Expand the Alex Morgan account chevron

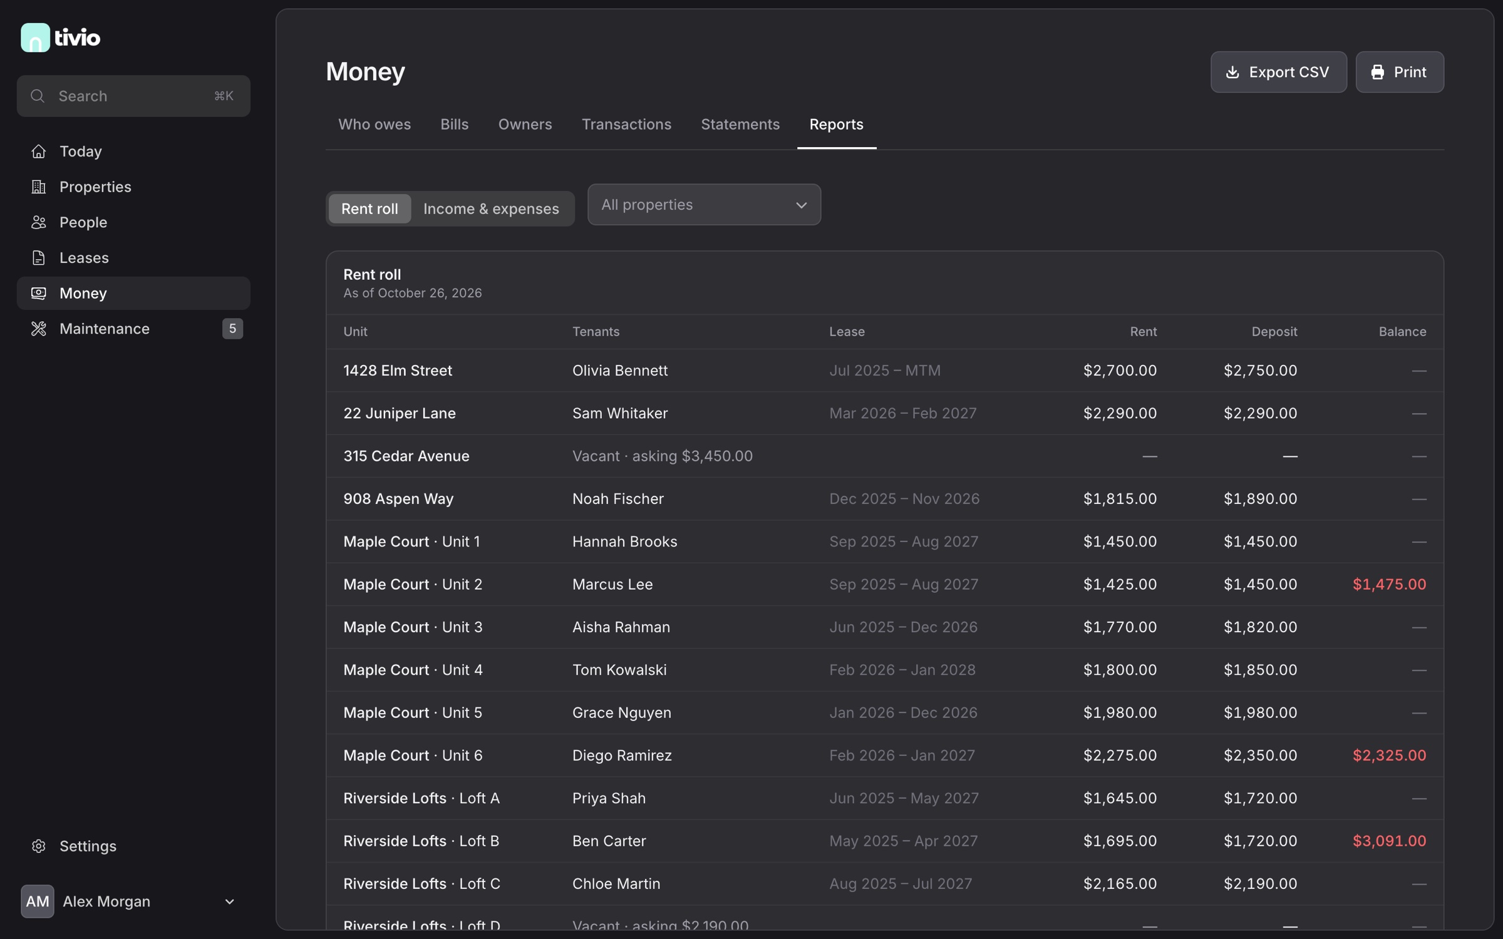pyautogui.click(x=230, y=901)
